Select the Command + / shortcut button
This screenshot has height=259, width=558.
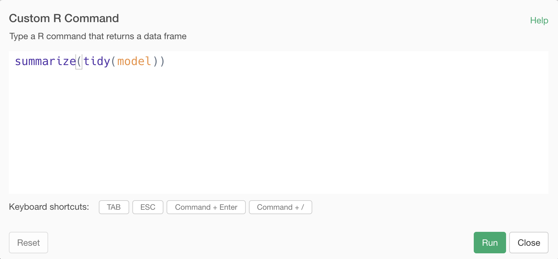(x=280, y=207)
